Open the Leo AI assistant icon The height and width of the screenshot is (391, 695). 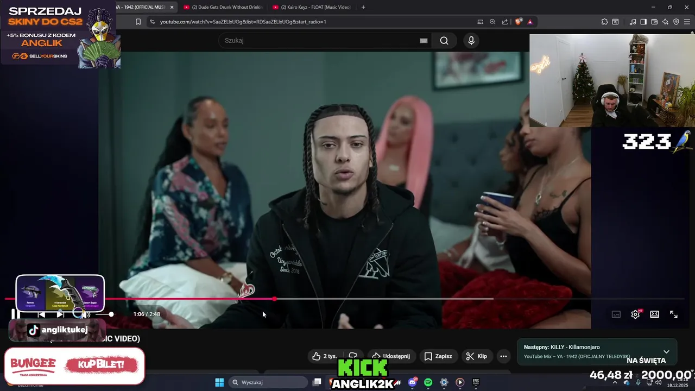click(x=665, y=22)
